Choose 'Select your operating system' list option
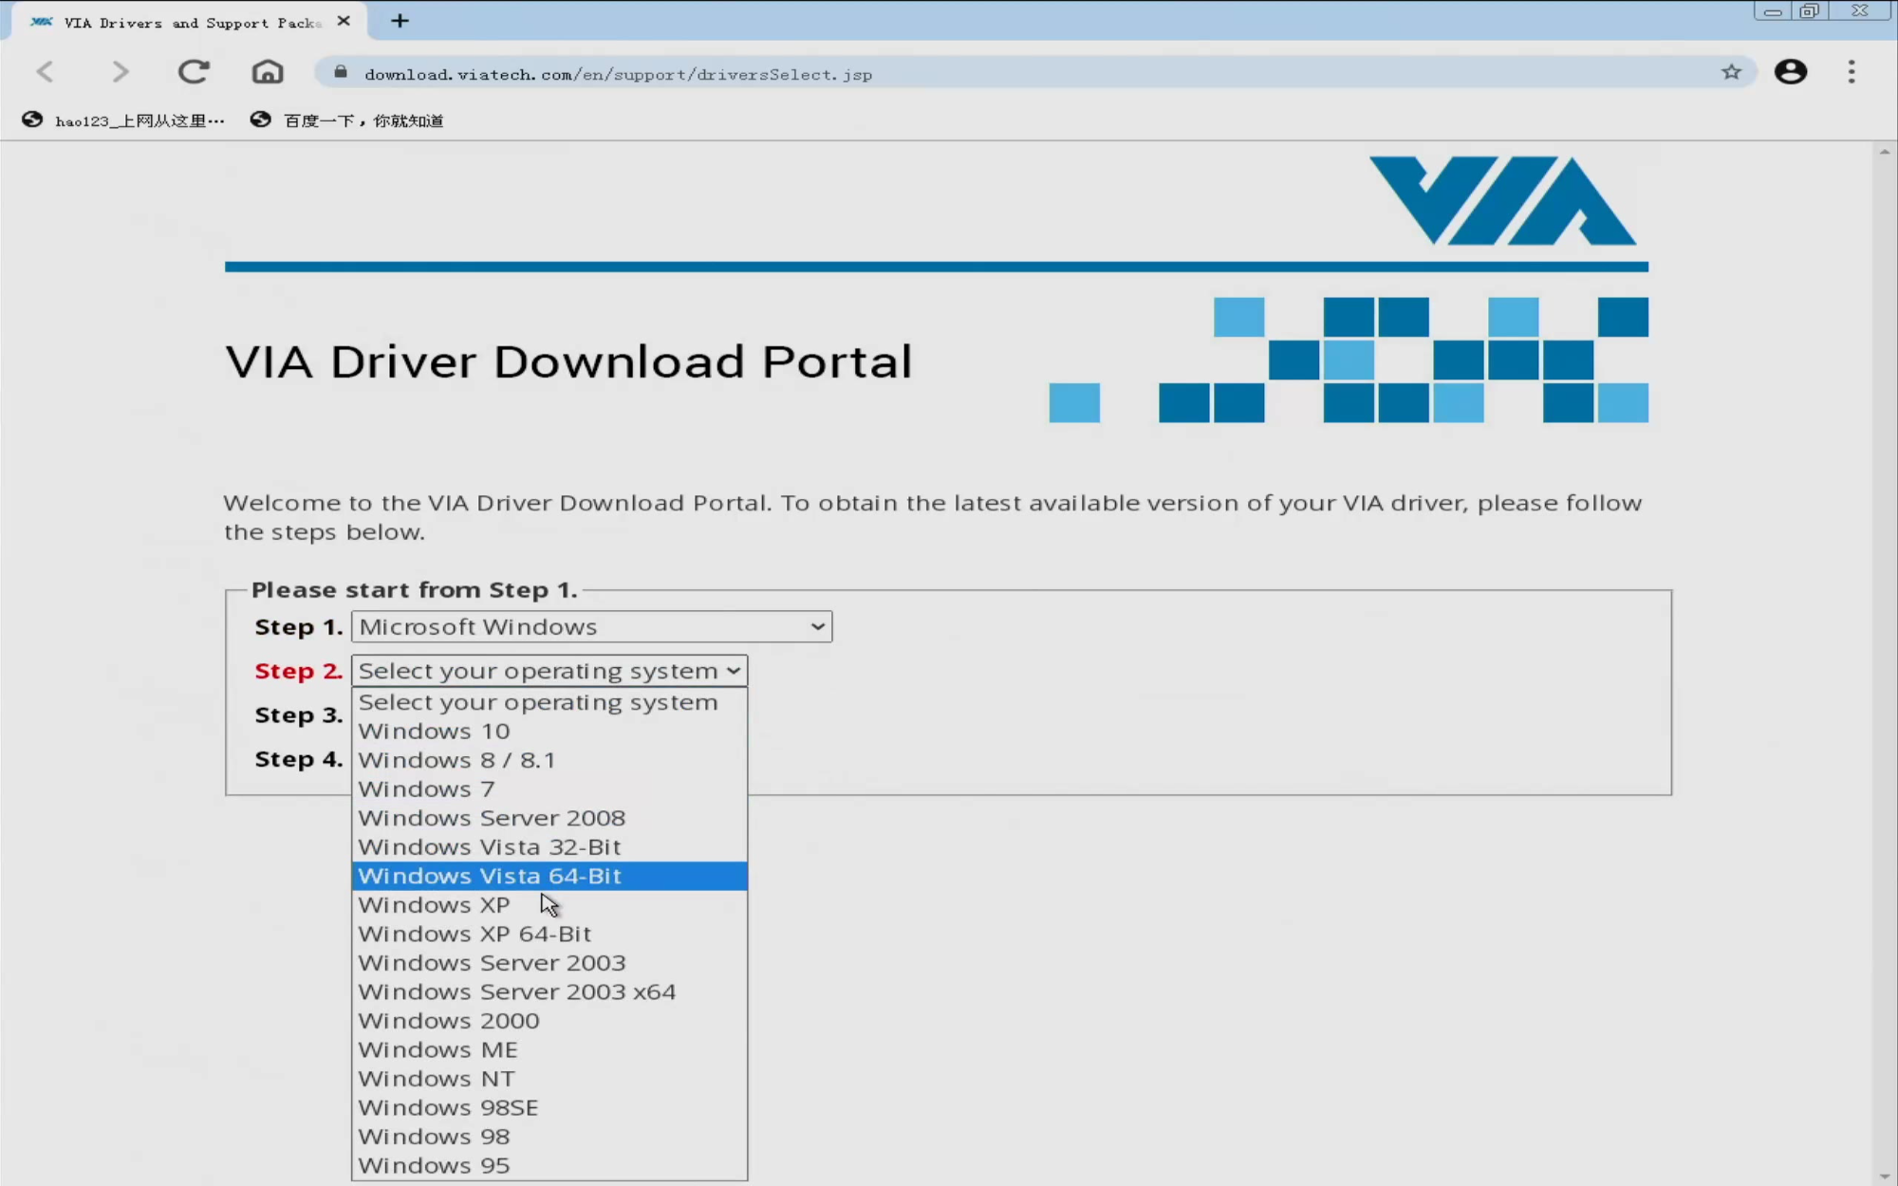This screenshot has height=1186, width=1898. pyautogui.click(x=549, y=703)
